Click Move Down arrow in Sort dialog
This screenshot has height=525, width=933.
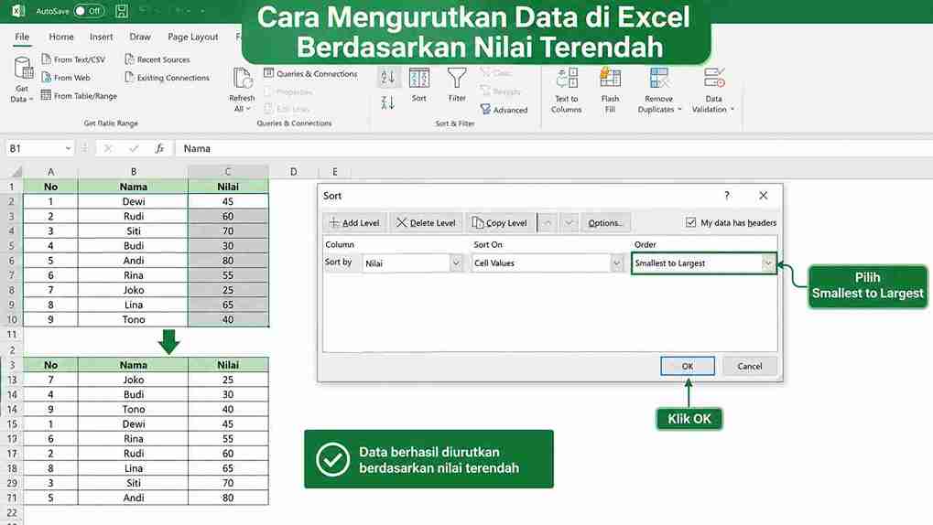pos(569,222)
